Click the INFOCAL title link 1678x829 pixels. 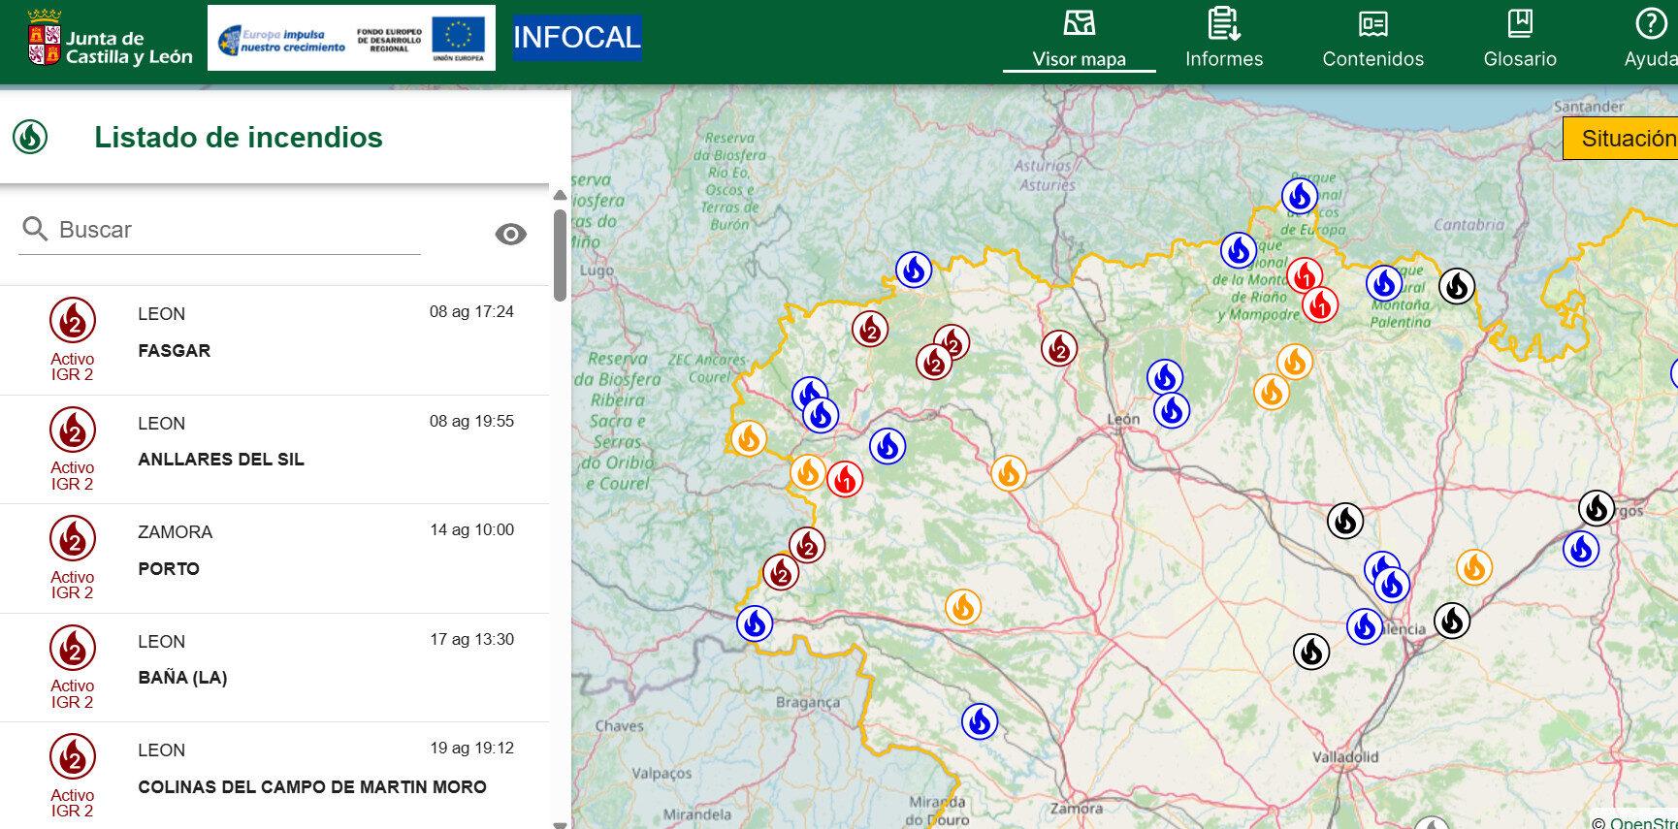tap(576, 38)
